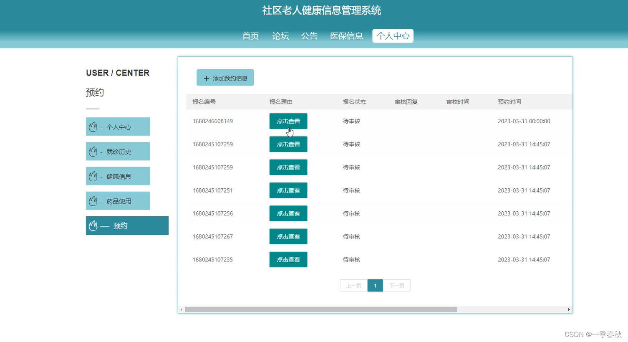Open the 医保信息 navigation menu item

pyautogui.click(x=346, y=36)
